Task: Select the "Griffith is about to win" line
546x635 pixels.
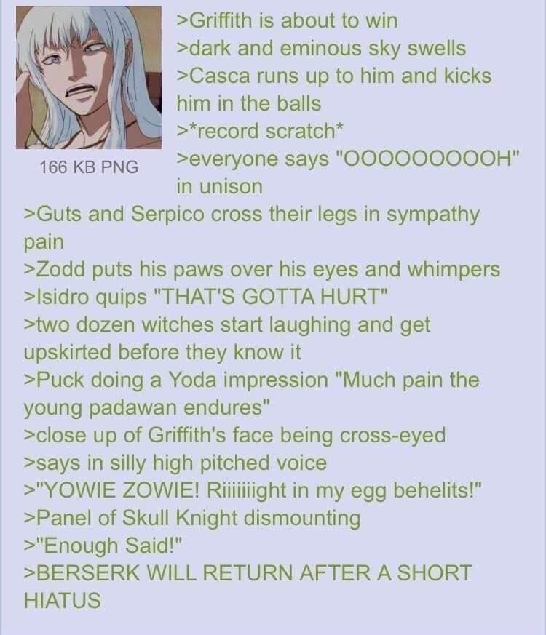Action: [x=287, y=20]
